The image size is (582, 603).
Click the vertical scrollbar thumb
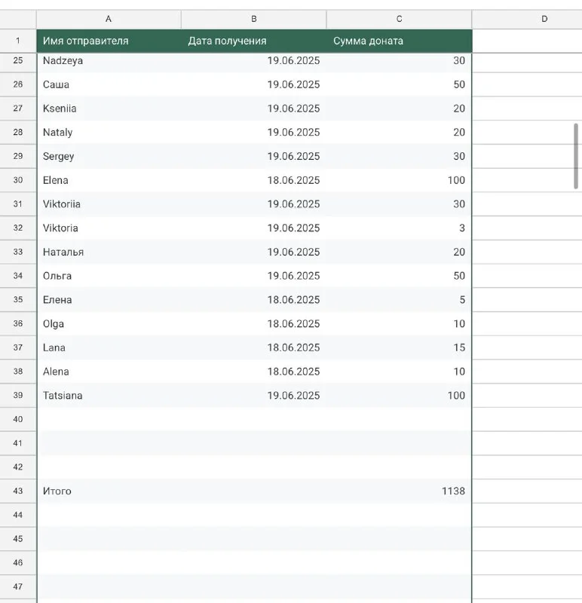[576, 155]
